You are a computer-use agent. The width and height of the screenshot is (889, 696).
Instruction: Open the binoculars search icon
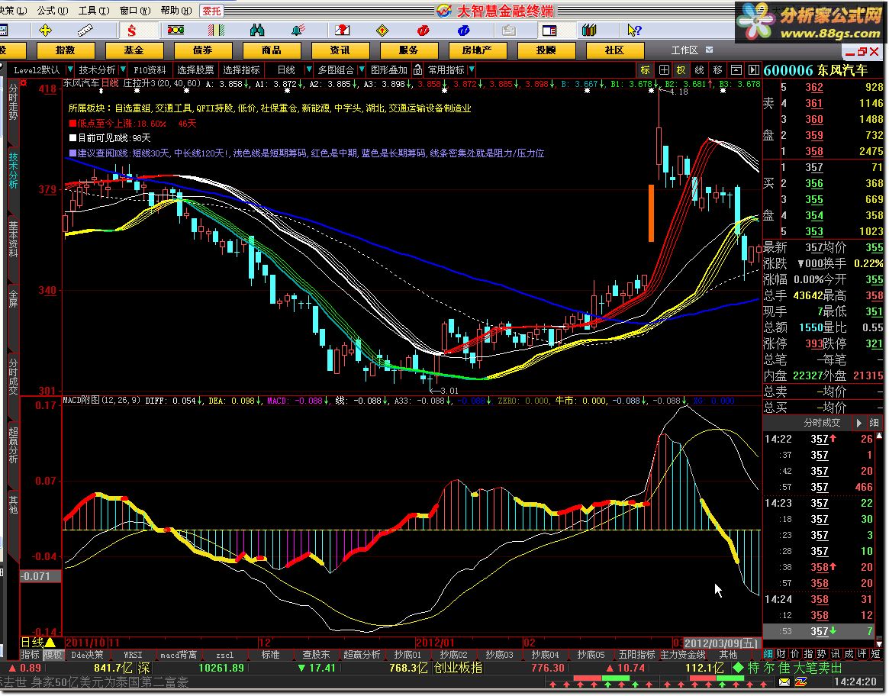click(257, 30)
